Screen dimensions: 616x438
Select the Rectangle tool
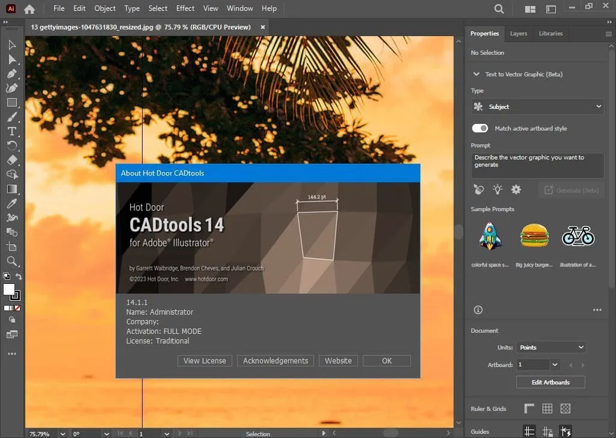point(12,102)
